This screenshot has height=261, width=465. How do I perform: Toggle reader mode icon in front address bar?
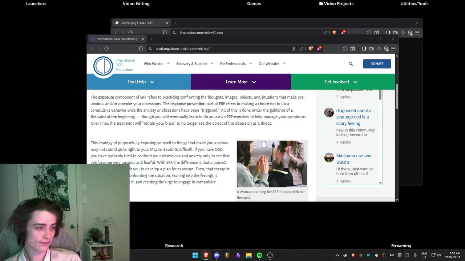coord(293,49)
